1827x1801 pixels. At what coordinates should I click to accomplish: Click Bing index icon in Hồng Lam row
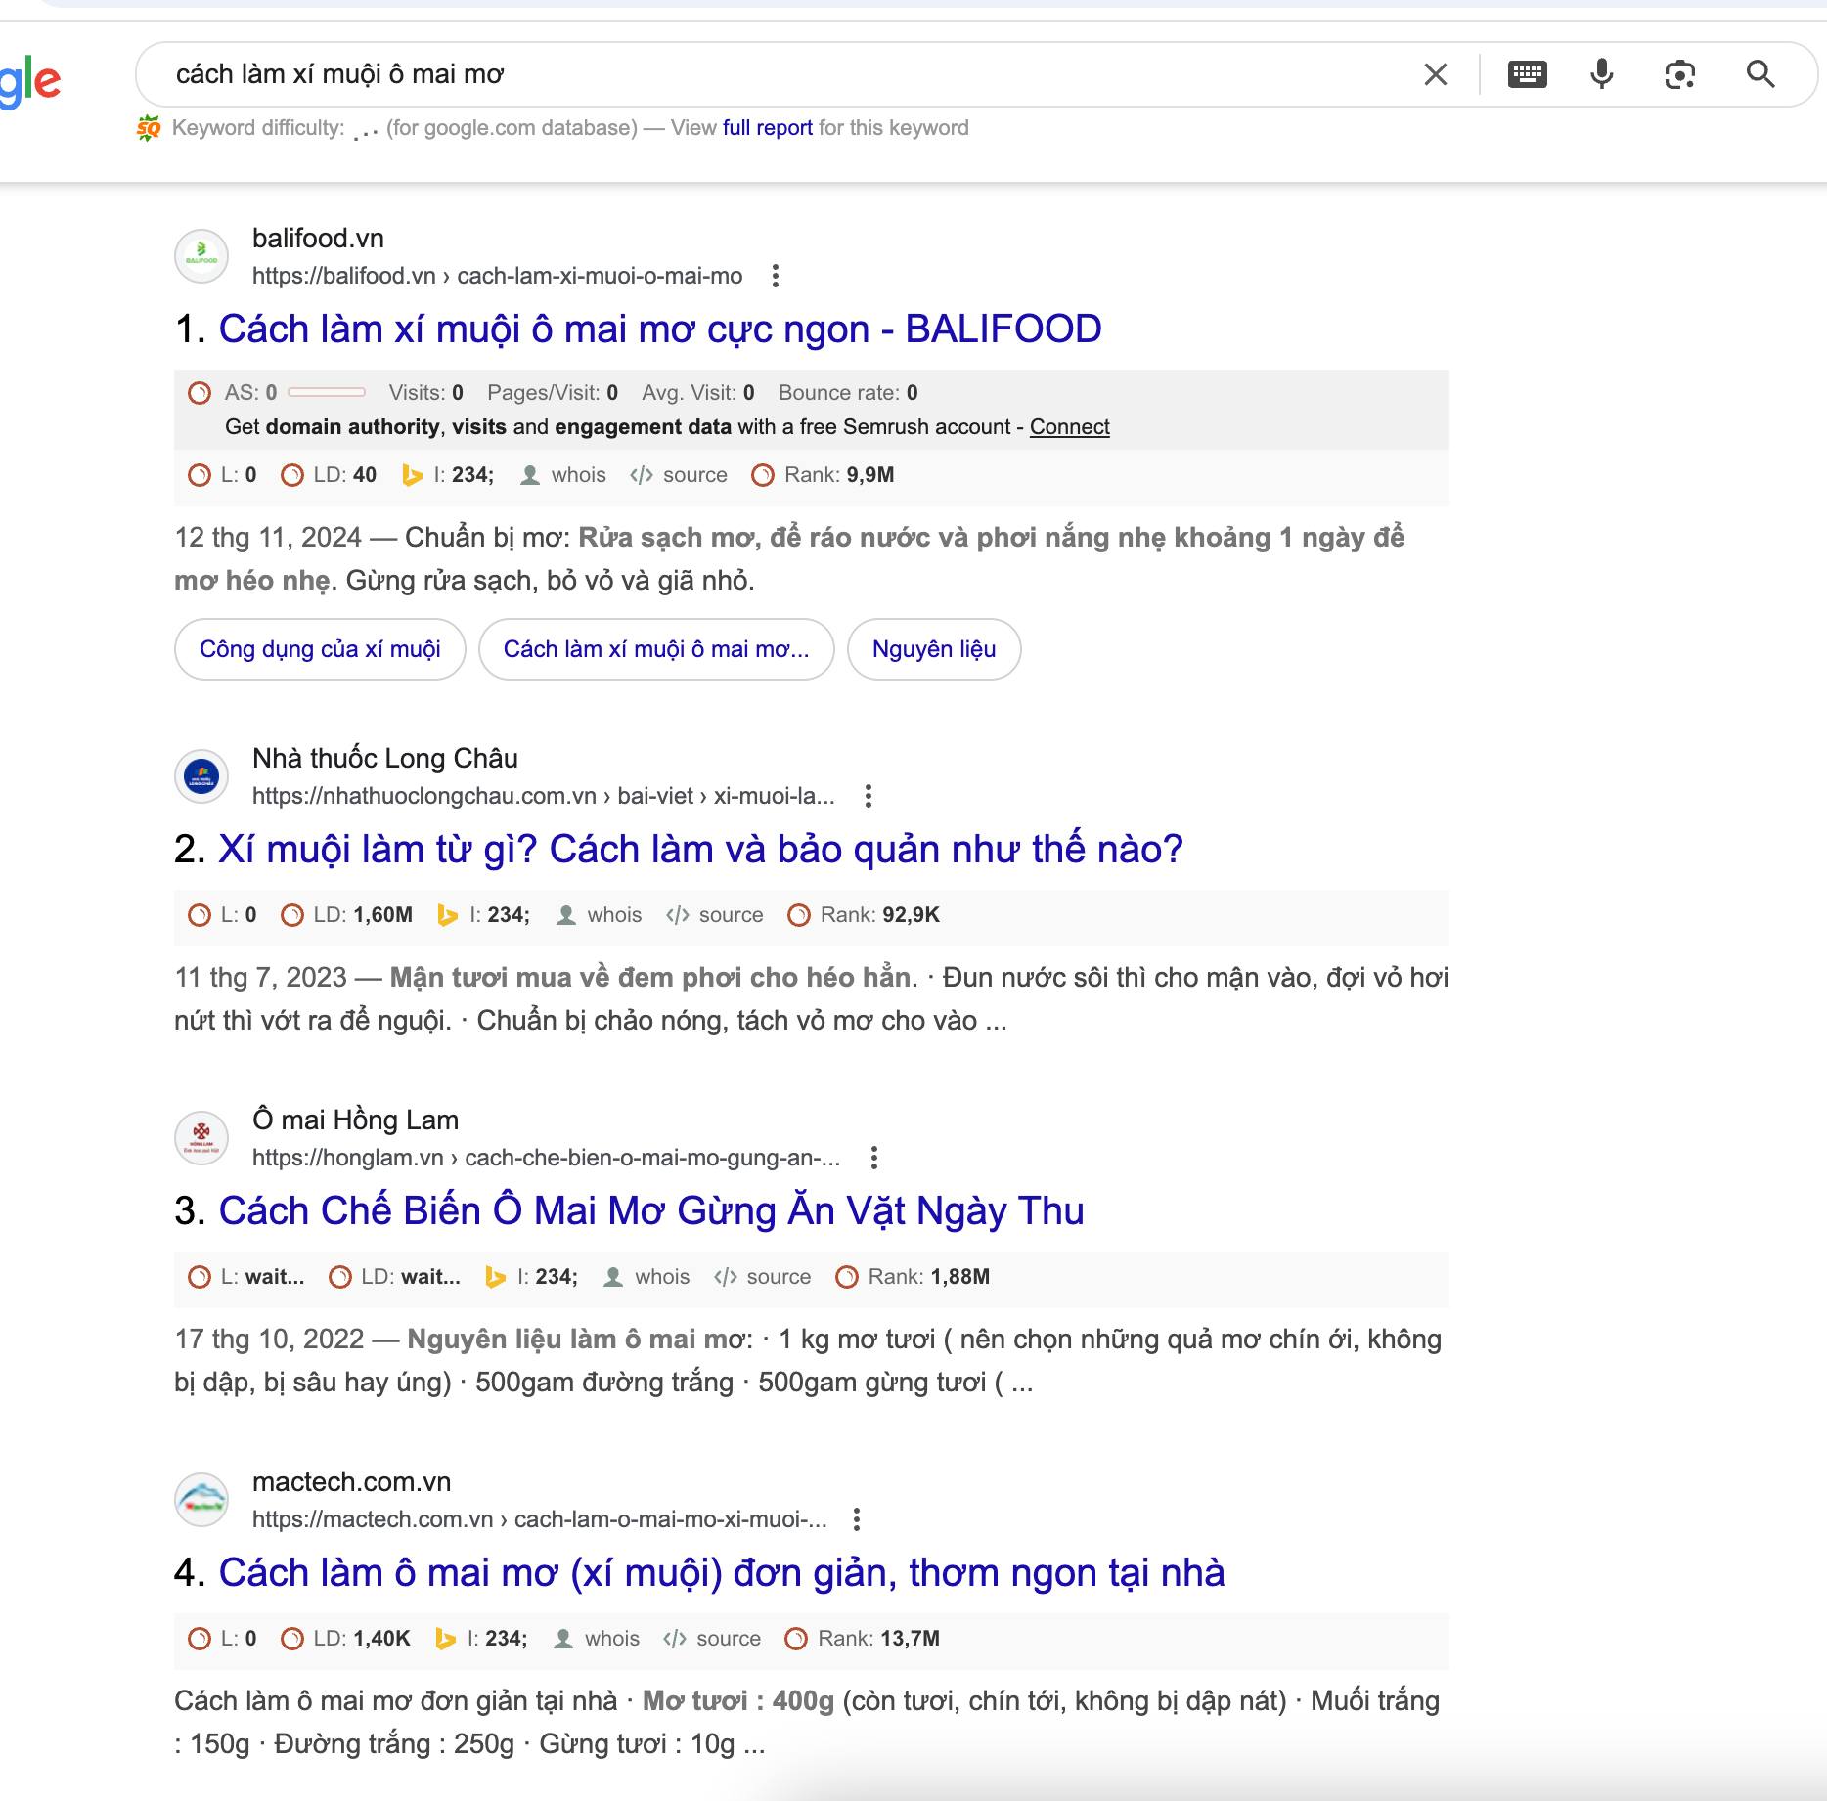[496, 1277]
